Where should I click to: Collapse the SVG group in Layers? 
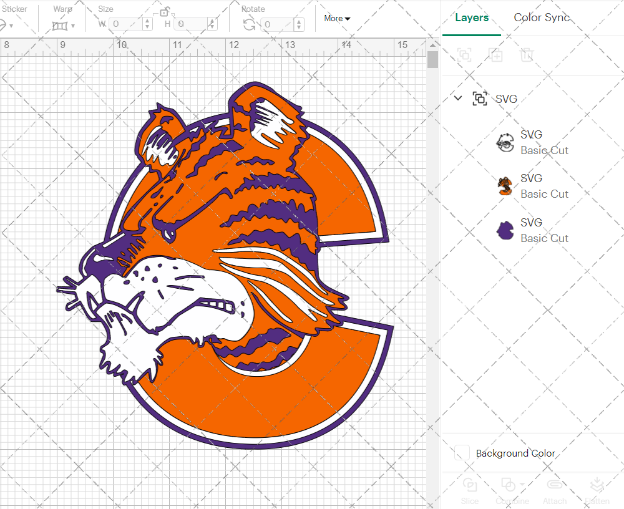point(458,98)
